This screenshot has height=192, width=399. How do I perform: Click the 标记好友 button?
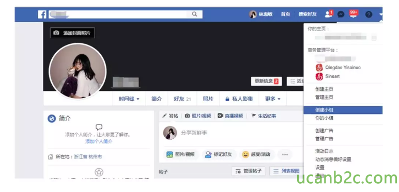coord(219,154)
